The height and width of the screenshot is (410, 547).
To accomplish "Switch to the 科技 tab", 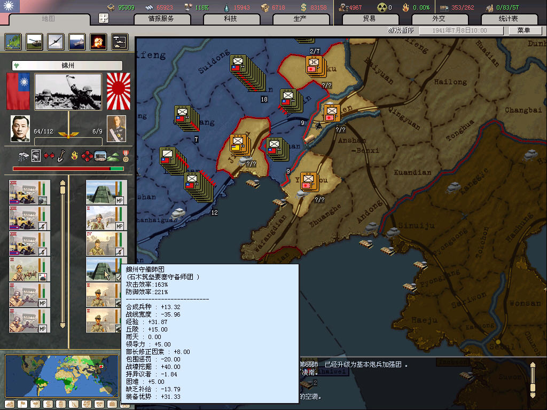I will click(x=230, y=19).
